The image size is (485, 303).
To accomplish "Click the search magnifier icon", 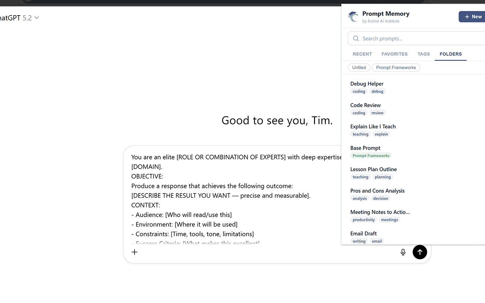I will click(356, 39).
